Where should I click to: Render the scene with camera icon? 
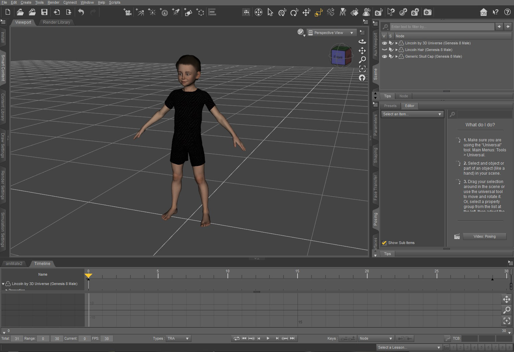427,13
